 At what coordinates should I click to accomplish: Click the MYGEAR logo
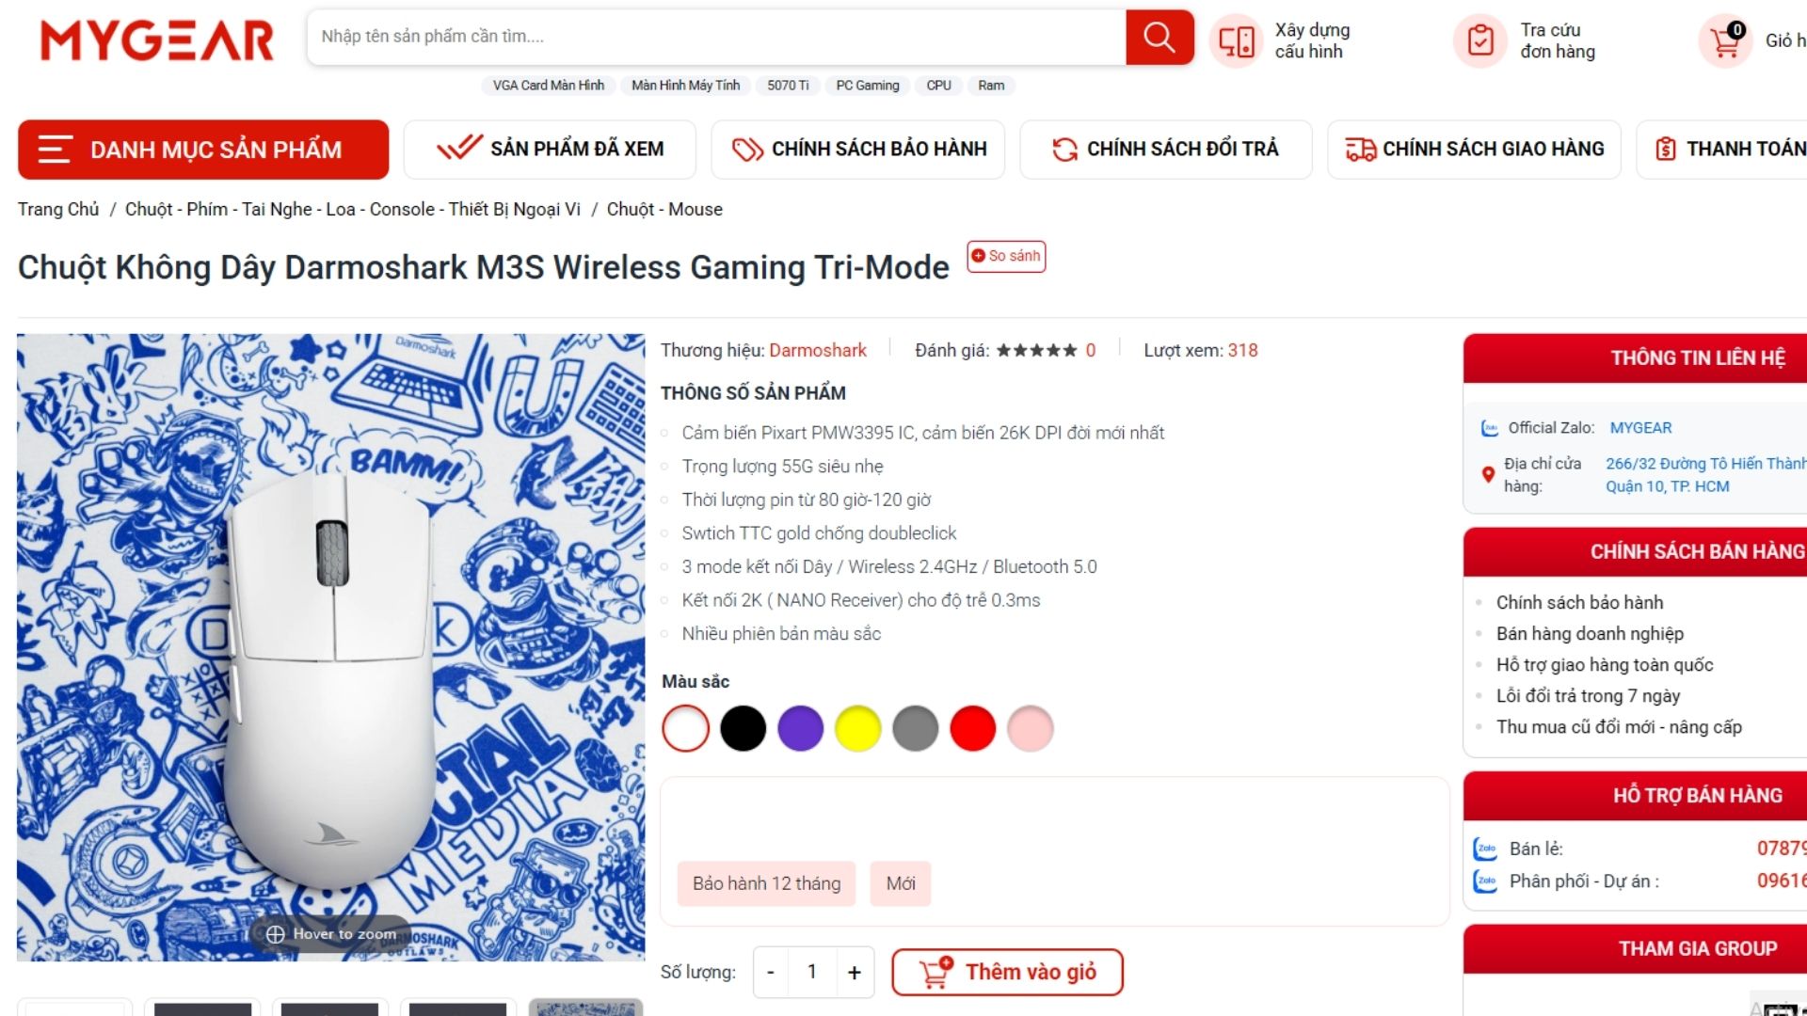[x=157, y=41]
